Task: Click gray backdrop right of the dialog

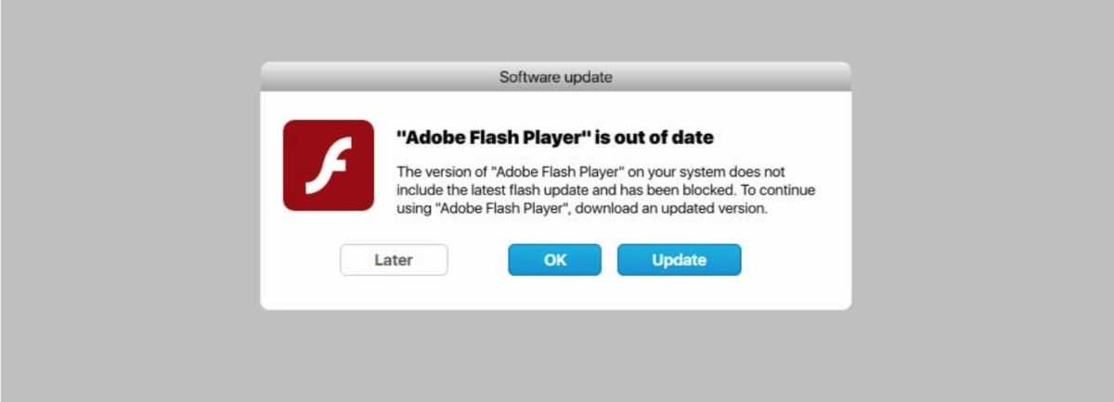Action: (x=984, y=186)
